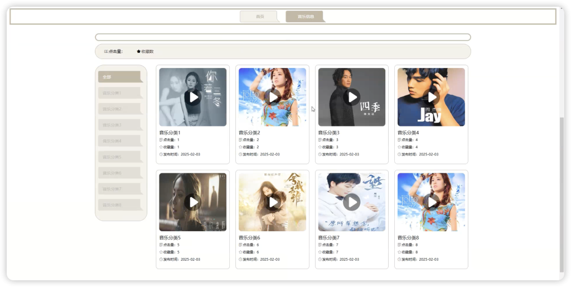Click the 点击量 icon in card 音乐分类7
The image size is (571, 287).
click(x=320, y=245)
